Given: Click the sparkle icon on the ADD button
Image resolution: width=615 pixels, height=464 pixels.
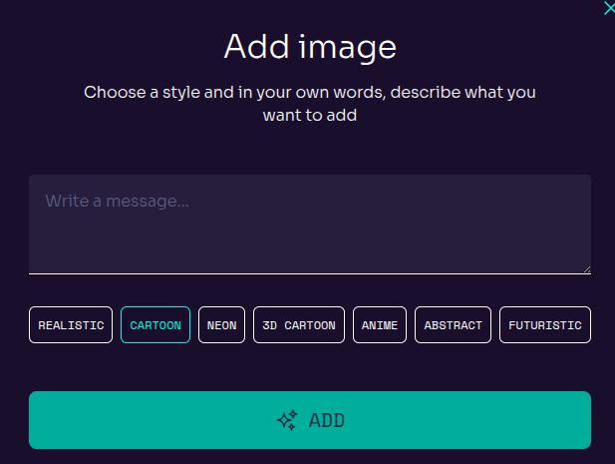Looking at the screenshot, I should pyautogui.click(x=287, y=420).
